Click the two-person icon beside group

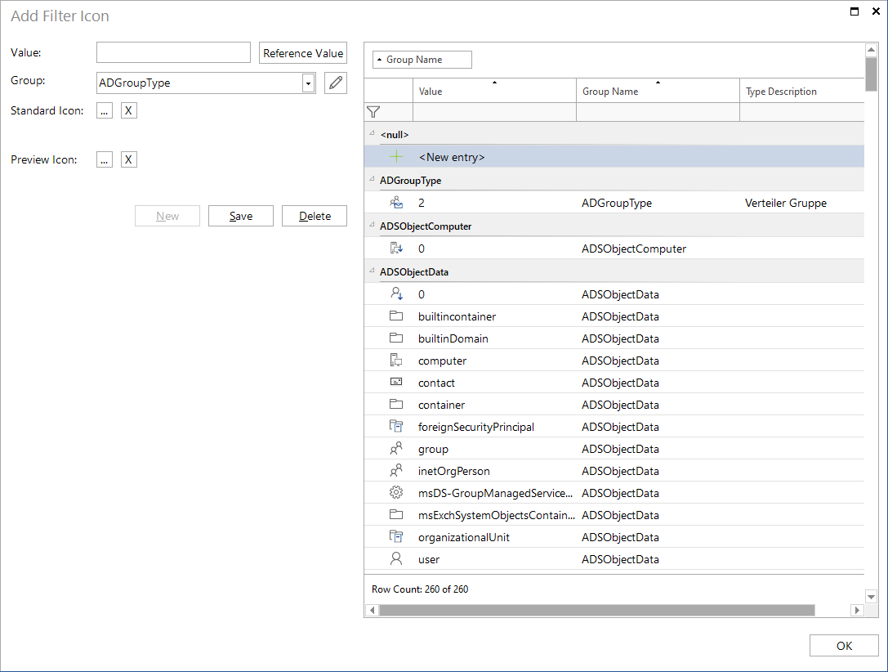(396, 448)
